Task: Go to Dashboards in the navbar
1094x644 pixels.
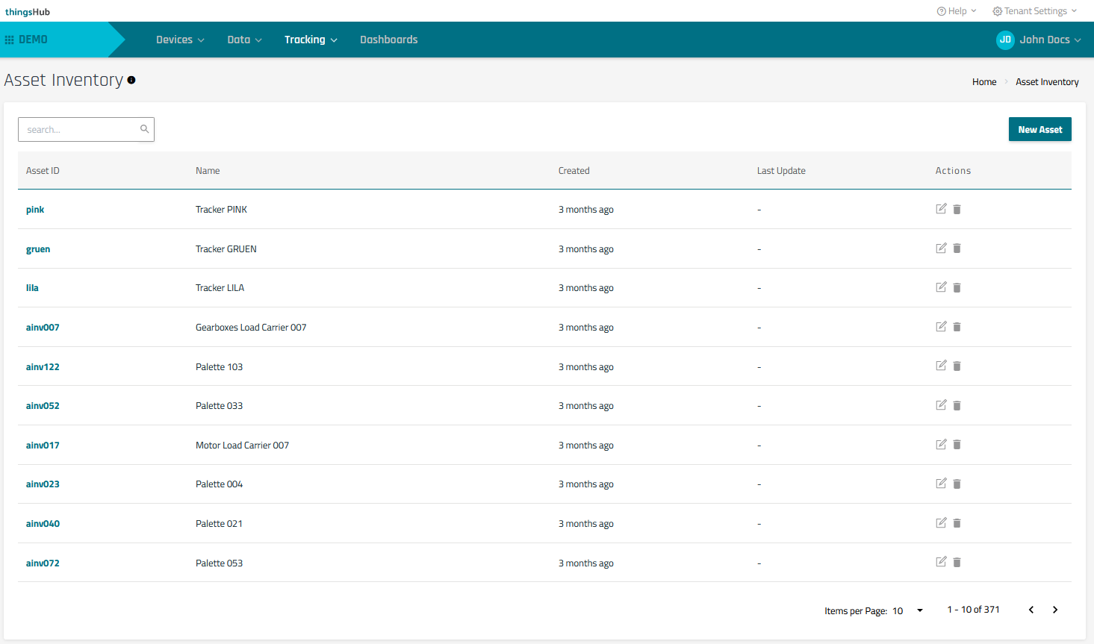Action: [x=388, y=40]
